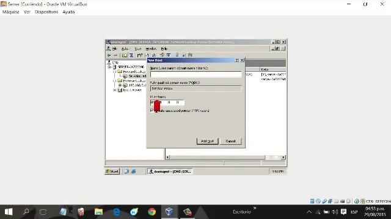Open the Window menu in dnsmgmt

pyautogui.click(x=151, y=49)
